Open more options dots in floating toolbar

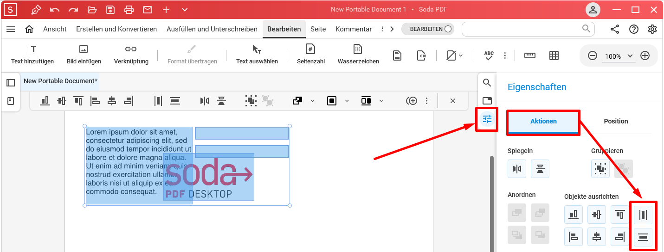(426, 100)
